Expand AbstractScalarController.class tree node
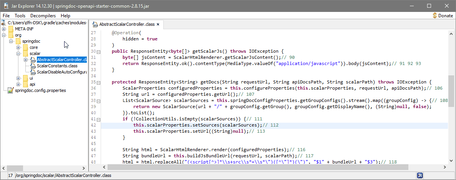This screenshot has width=456, height=180. (25, 59)
